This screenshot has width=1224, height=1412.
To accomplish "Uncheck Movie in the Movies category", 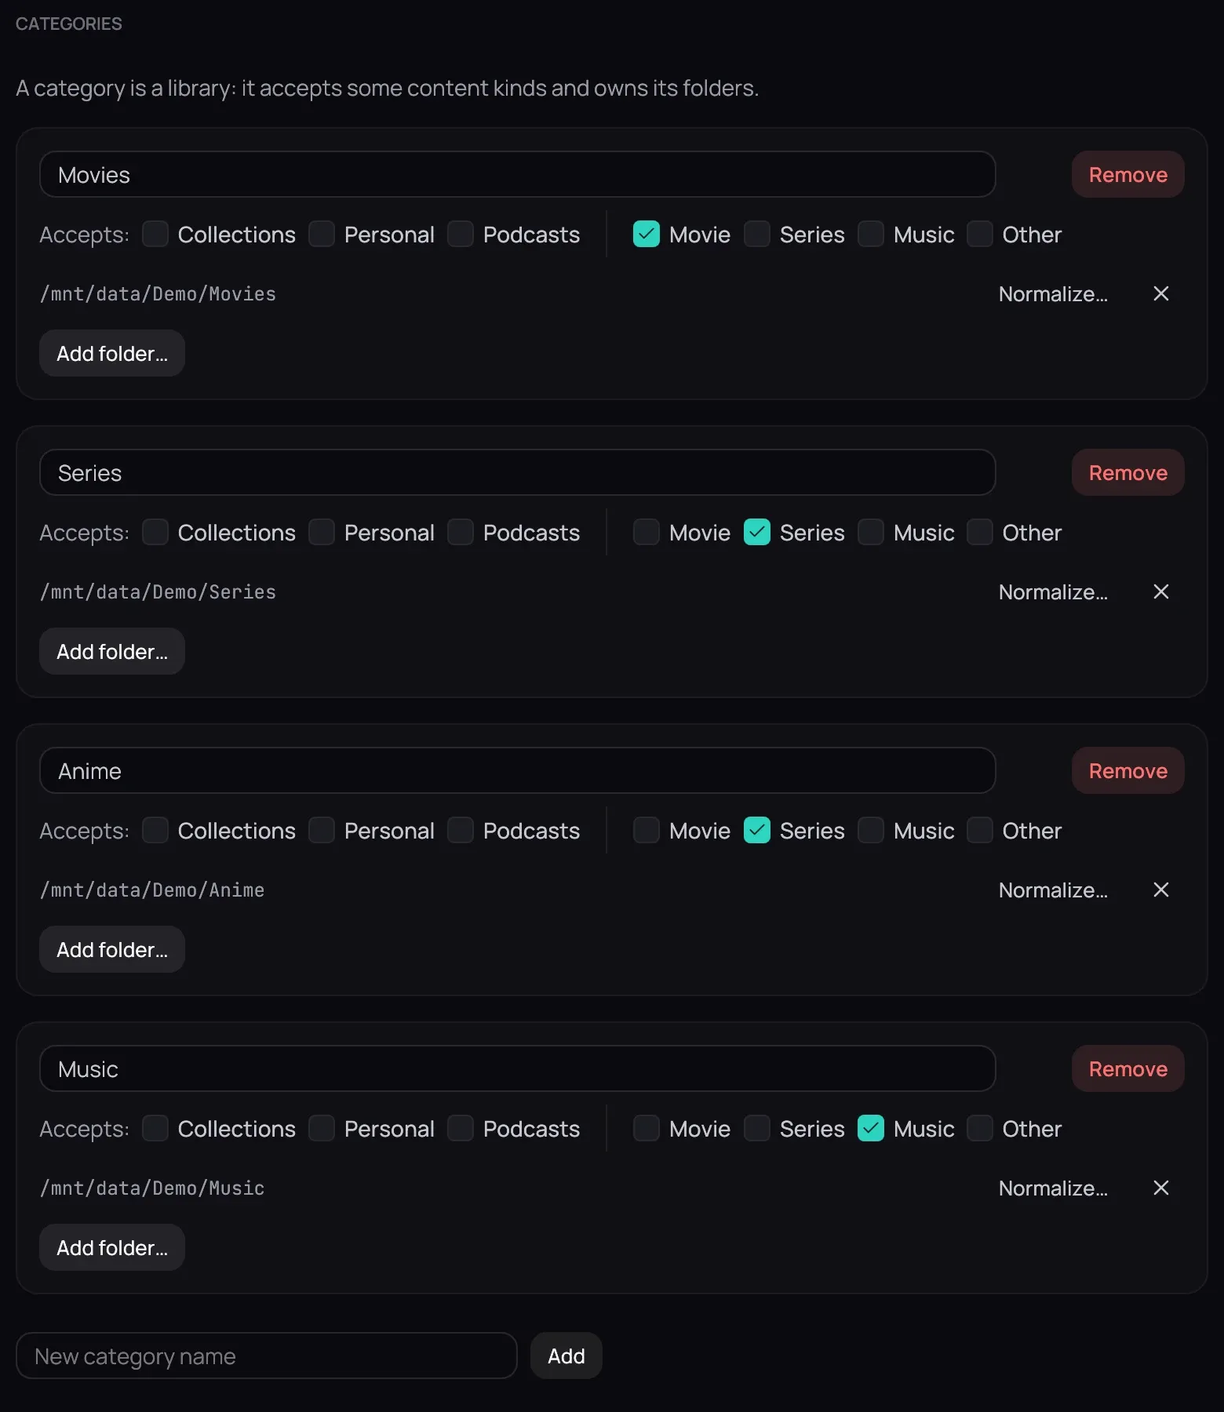I will [647, 234].
